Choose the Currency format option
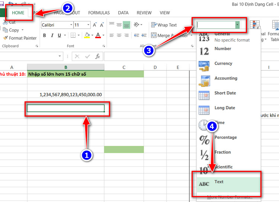 229,66
